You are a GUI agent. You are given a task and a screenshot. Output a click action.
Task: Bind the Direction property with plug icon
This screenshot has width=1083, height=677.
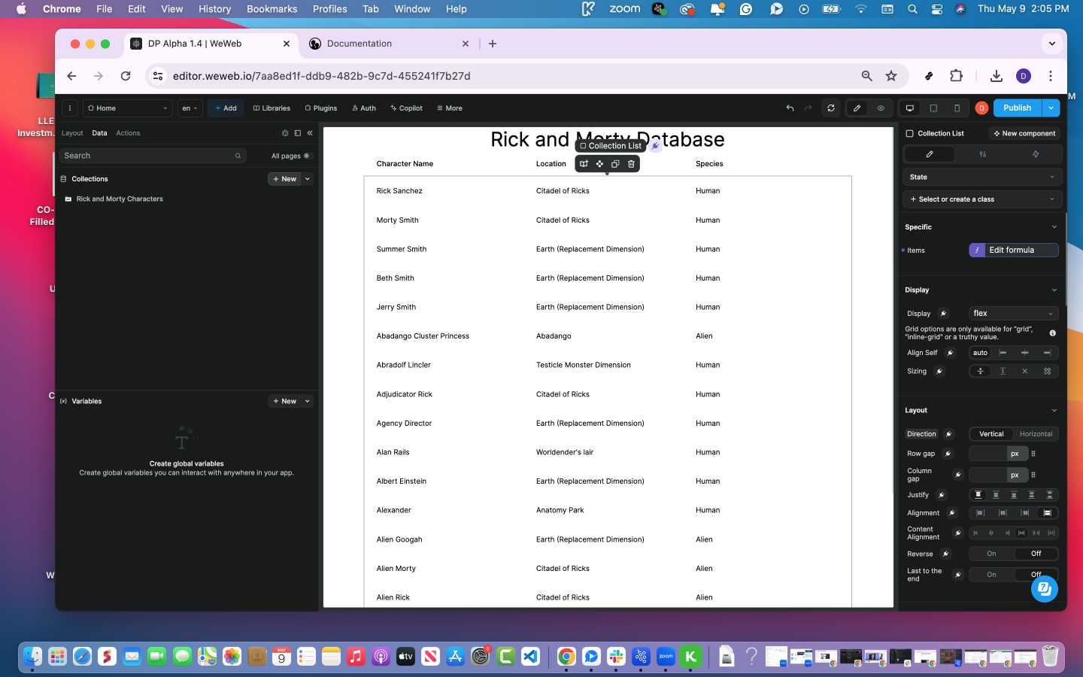[948, 434]
